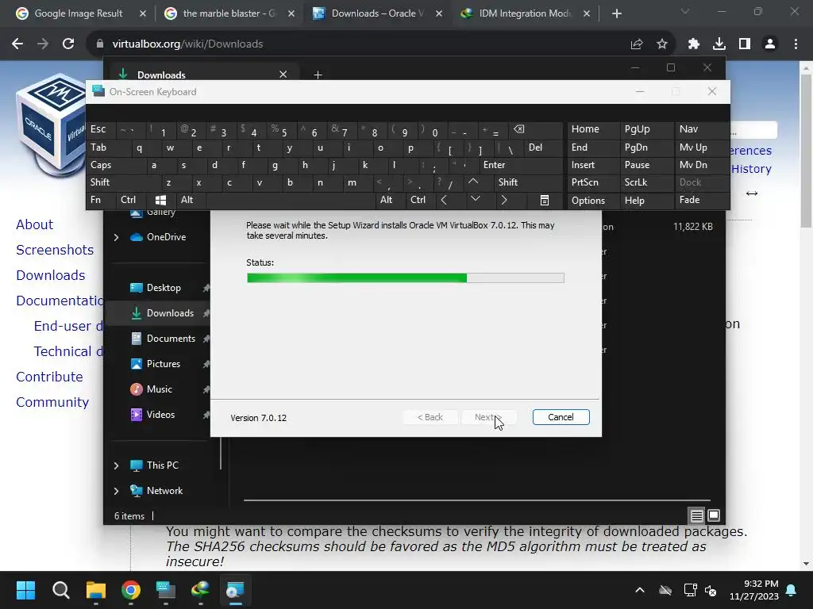Viewport: 813px width, 609px height.
Task: Click the Windows logo key on keyboard
Action: pyautogui.click(x=160, y=200)
